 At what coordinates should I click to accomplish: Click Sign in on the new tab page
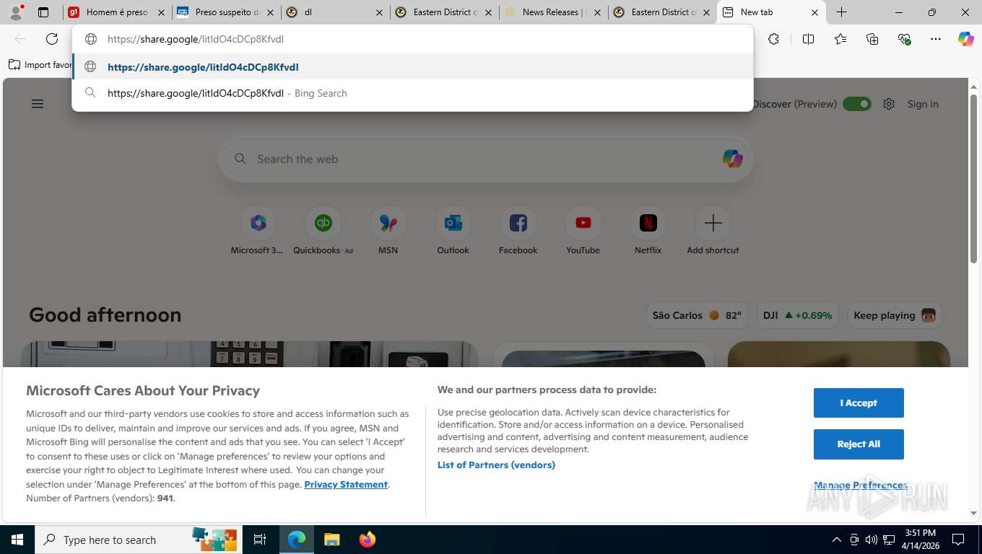click(x=923, y=104)
